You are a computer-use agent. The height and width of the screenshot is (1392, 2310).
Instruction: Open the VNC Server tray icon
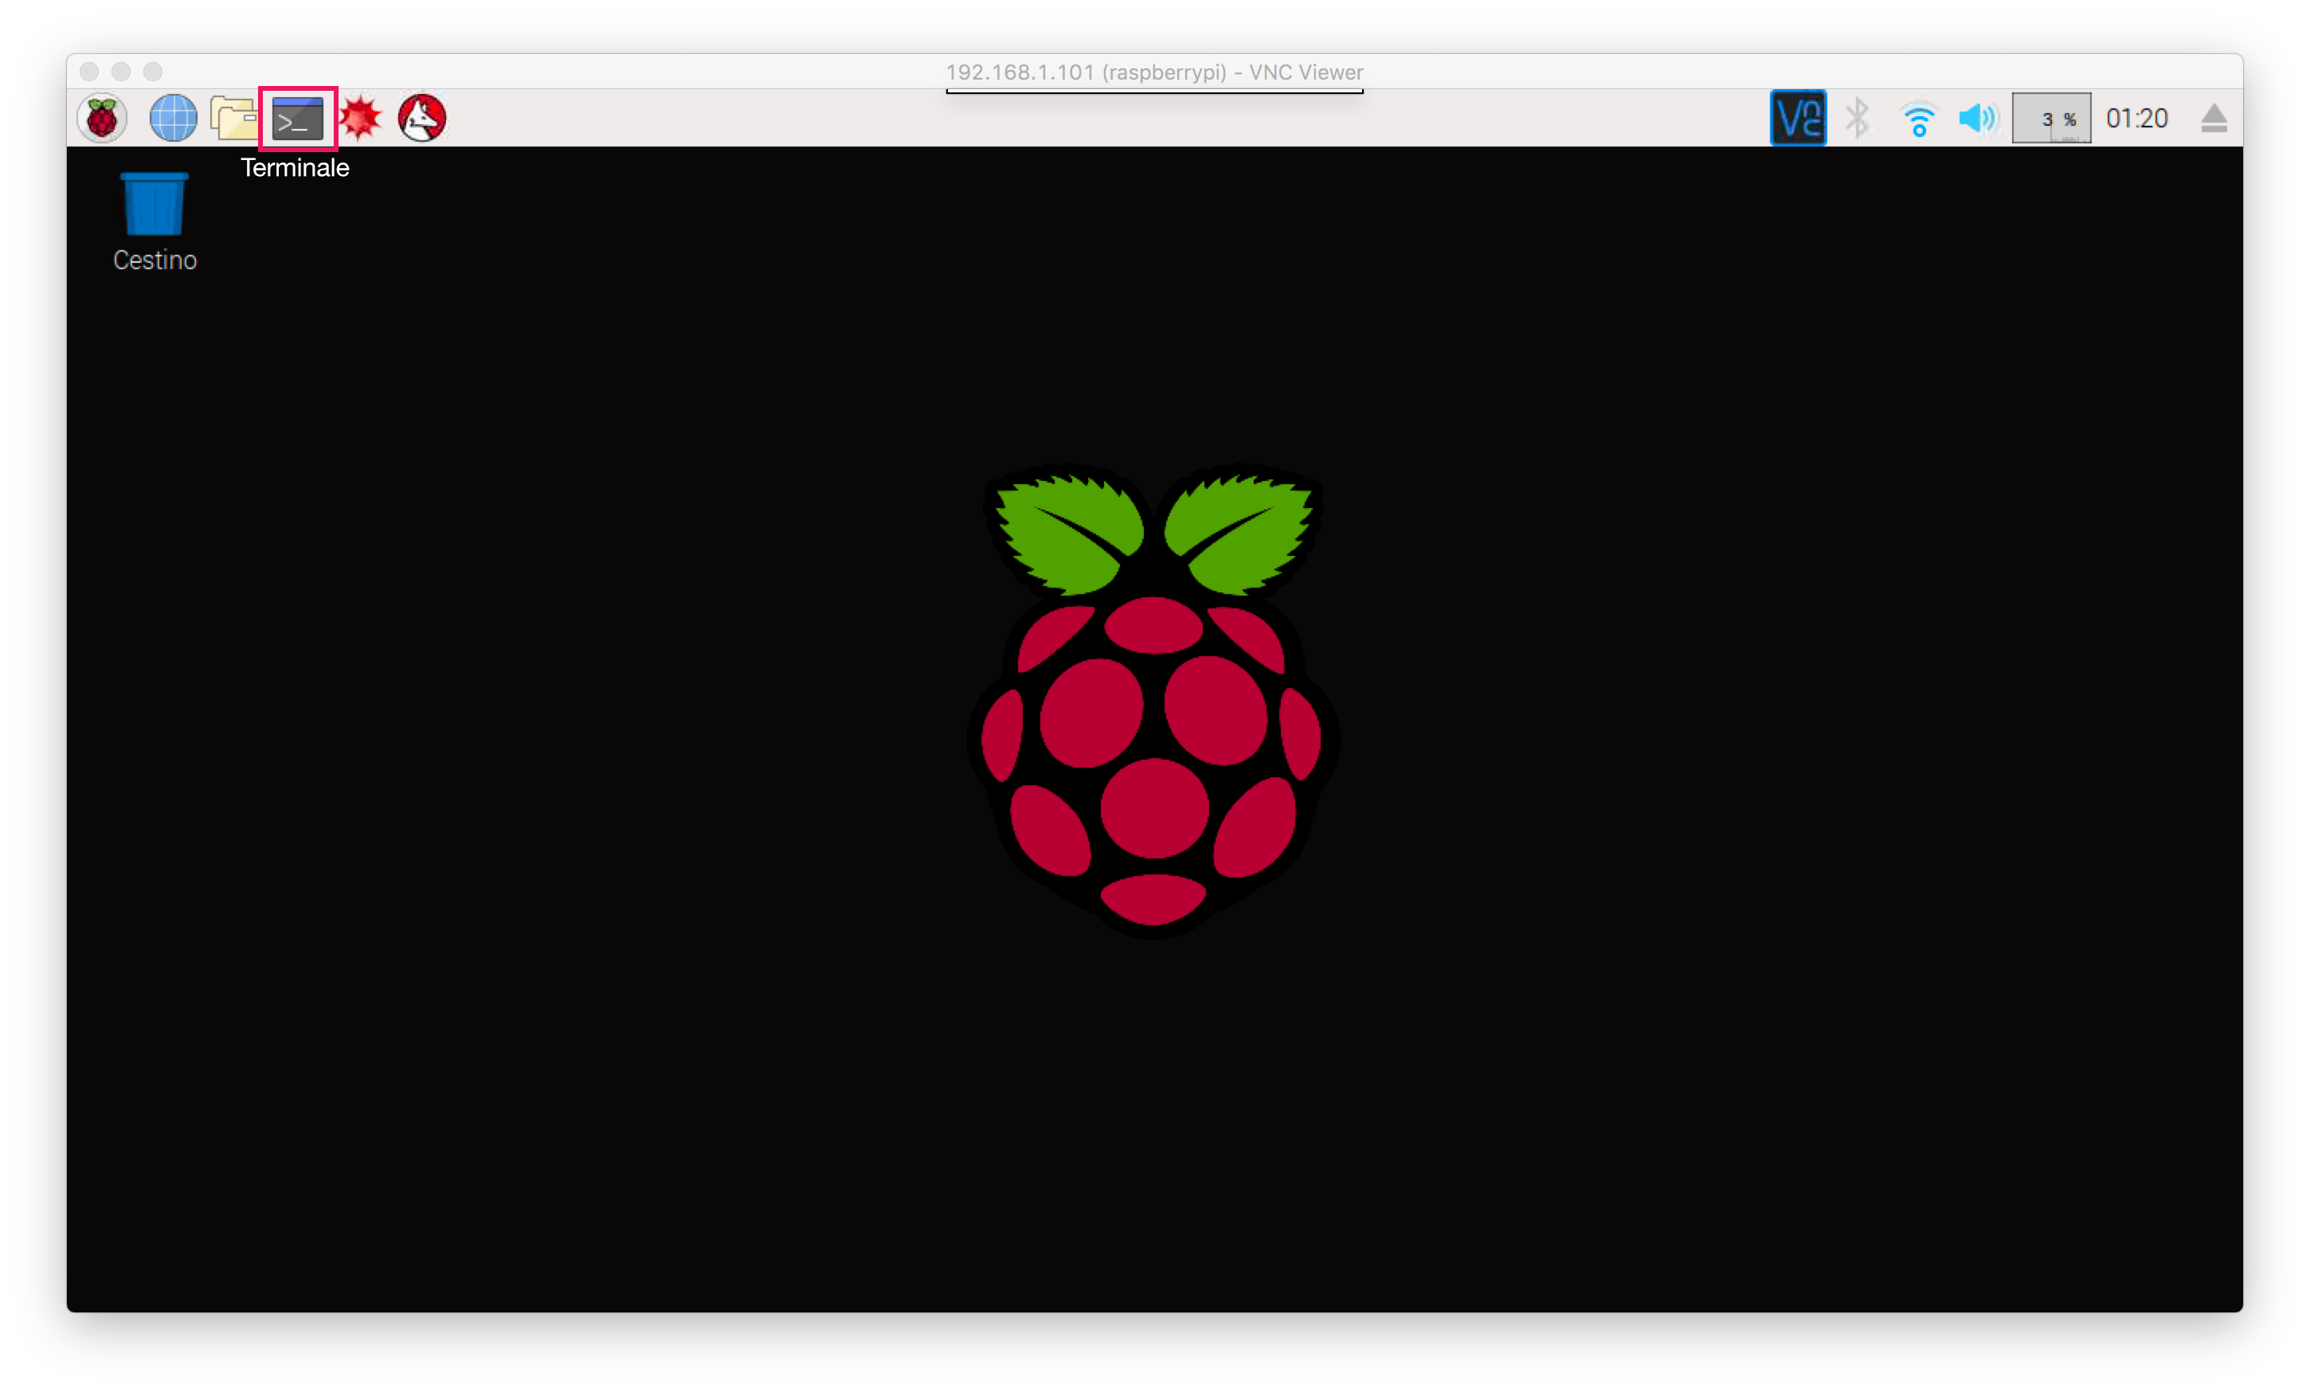click(x=1797, y=118)
